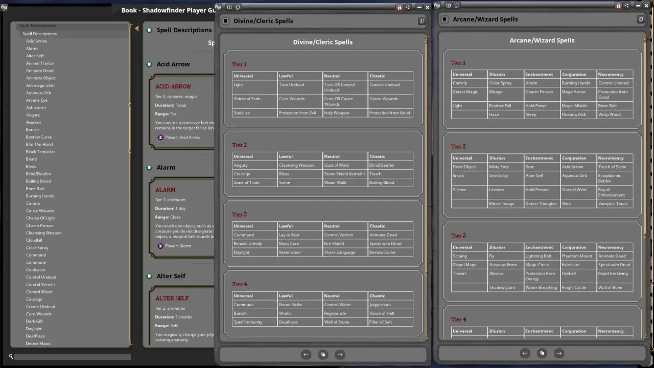Click Magic Missile in Arcane Tier 1 Conjuration

tap(575, 106)
